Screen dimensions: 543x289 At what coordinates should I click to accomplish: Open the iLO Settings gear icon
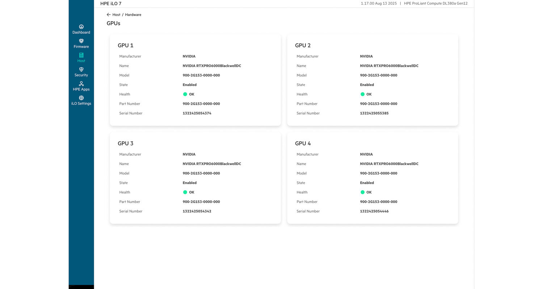(81, 98)
